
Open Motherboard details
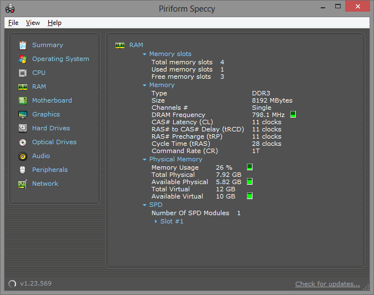[52, 100]
